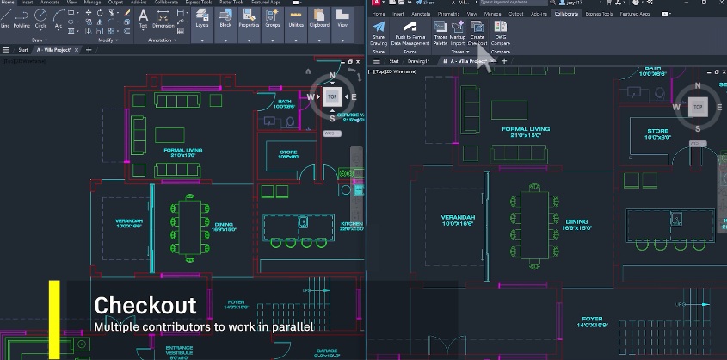The height and width of the screenshot is (360, 727).
Task: Click the Share button in right title bar
Action: point(426,3)
